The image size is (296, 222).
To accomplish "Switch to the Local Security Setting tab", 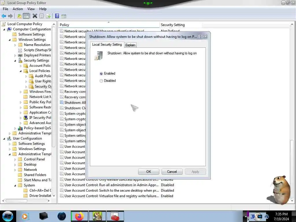I will 107,45.
